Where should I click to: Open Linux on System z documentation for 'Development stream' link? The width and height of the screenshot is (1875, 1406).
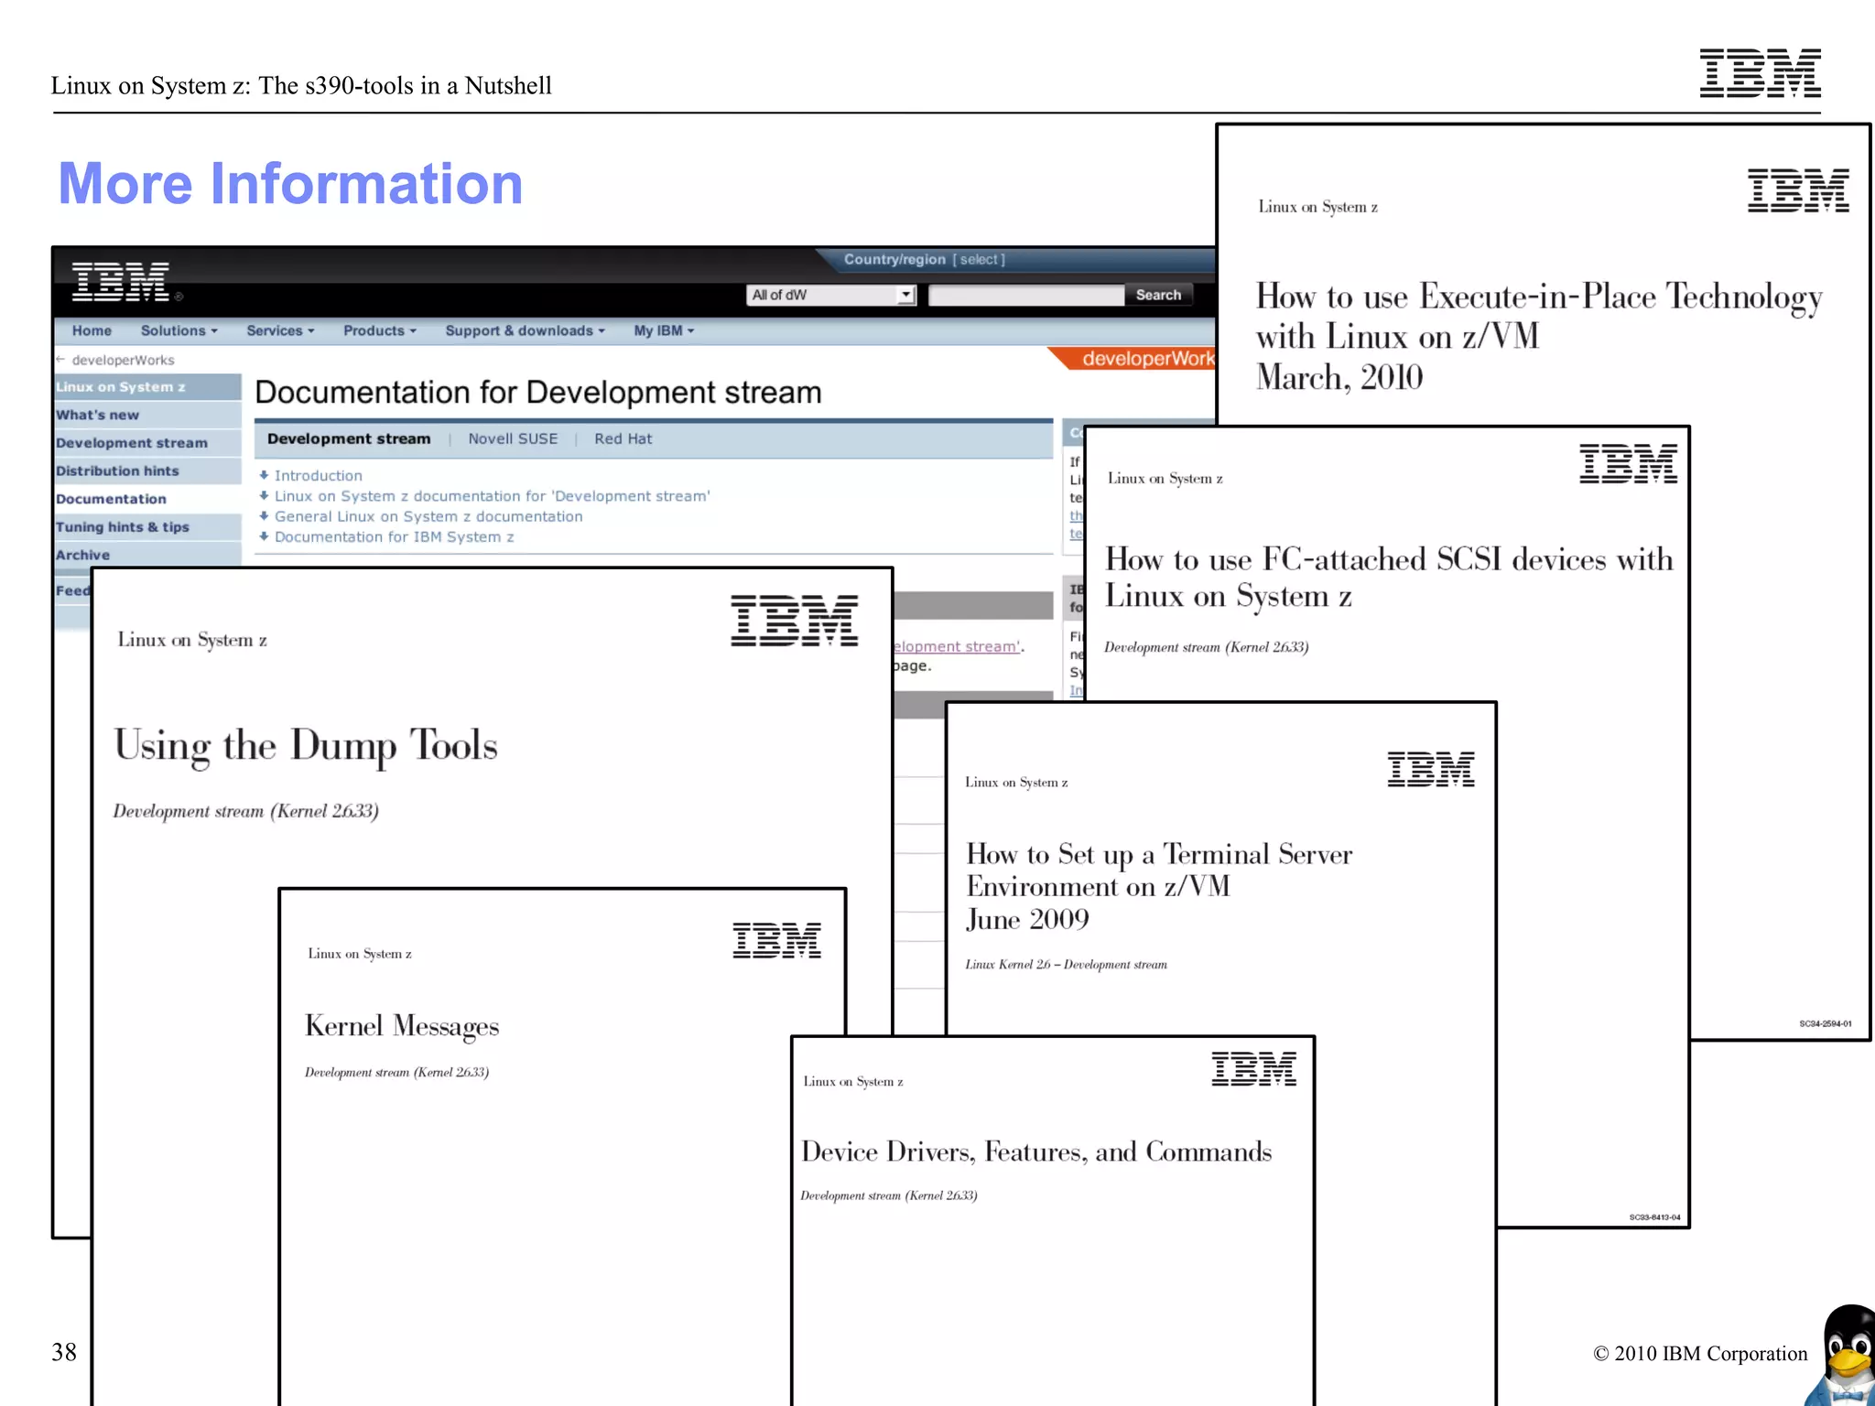pyautogui.click(x=493, y=496)
